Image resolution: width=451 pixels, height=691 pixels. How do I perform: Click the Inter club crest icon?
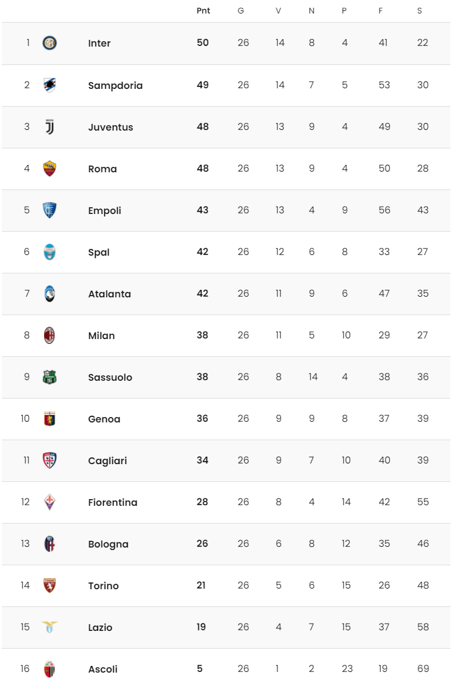pos(50,43)
